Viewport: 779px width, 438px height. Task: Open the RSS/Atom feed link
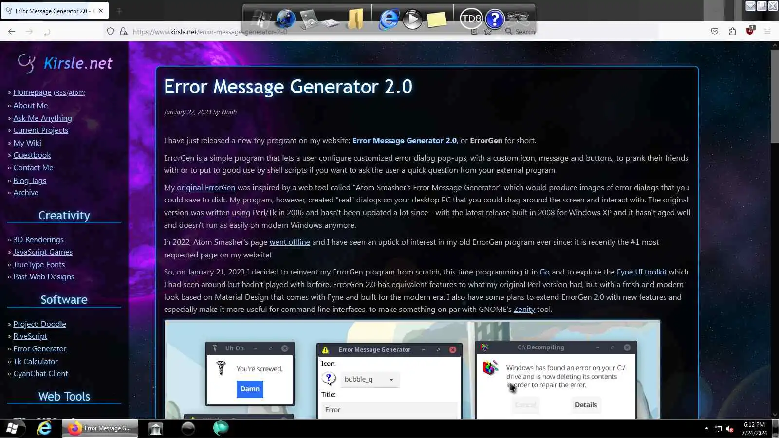coord(69,93)
